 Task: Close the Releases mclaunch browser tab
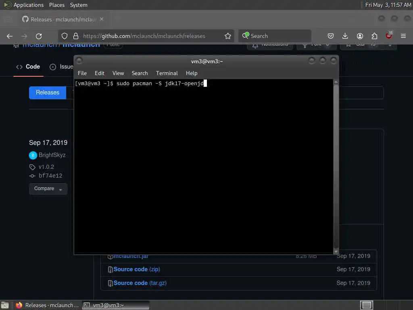tap(102, 19)
